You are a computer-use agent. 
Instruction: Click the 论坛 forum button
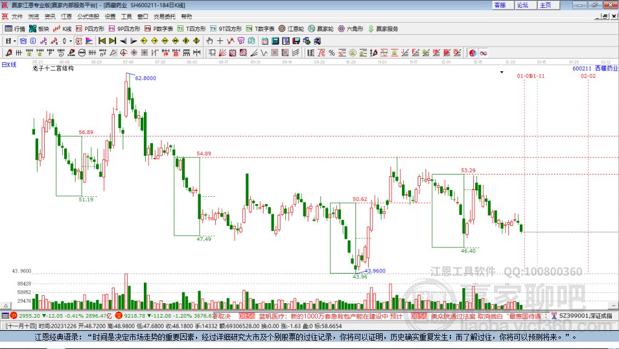(525, 5)
